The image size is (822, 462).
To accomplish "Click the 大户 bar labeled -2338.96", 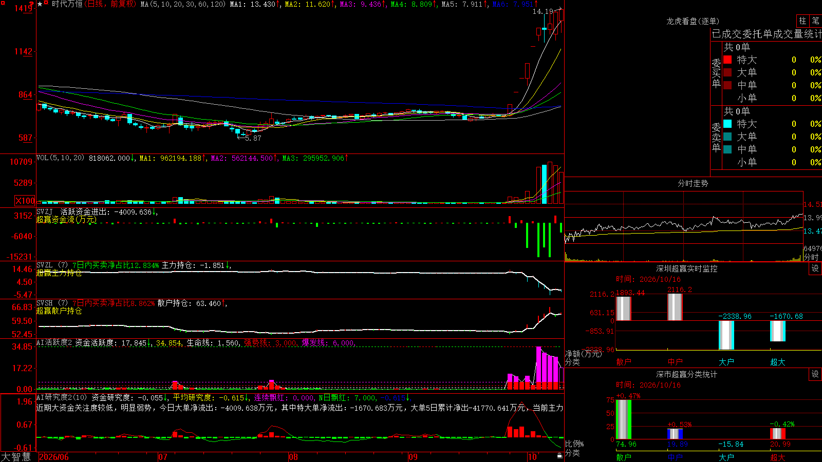I will [726, 335].
